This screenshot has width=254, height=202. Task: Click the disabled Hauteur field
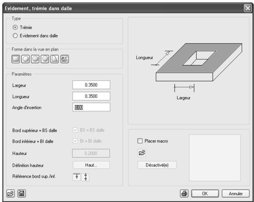[x=91, y=153]
